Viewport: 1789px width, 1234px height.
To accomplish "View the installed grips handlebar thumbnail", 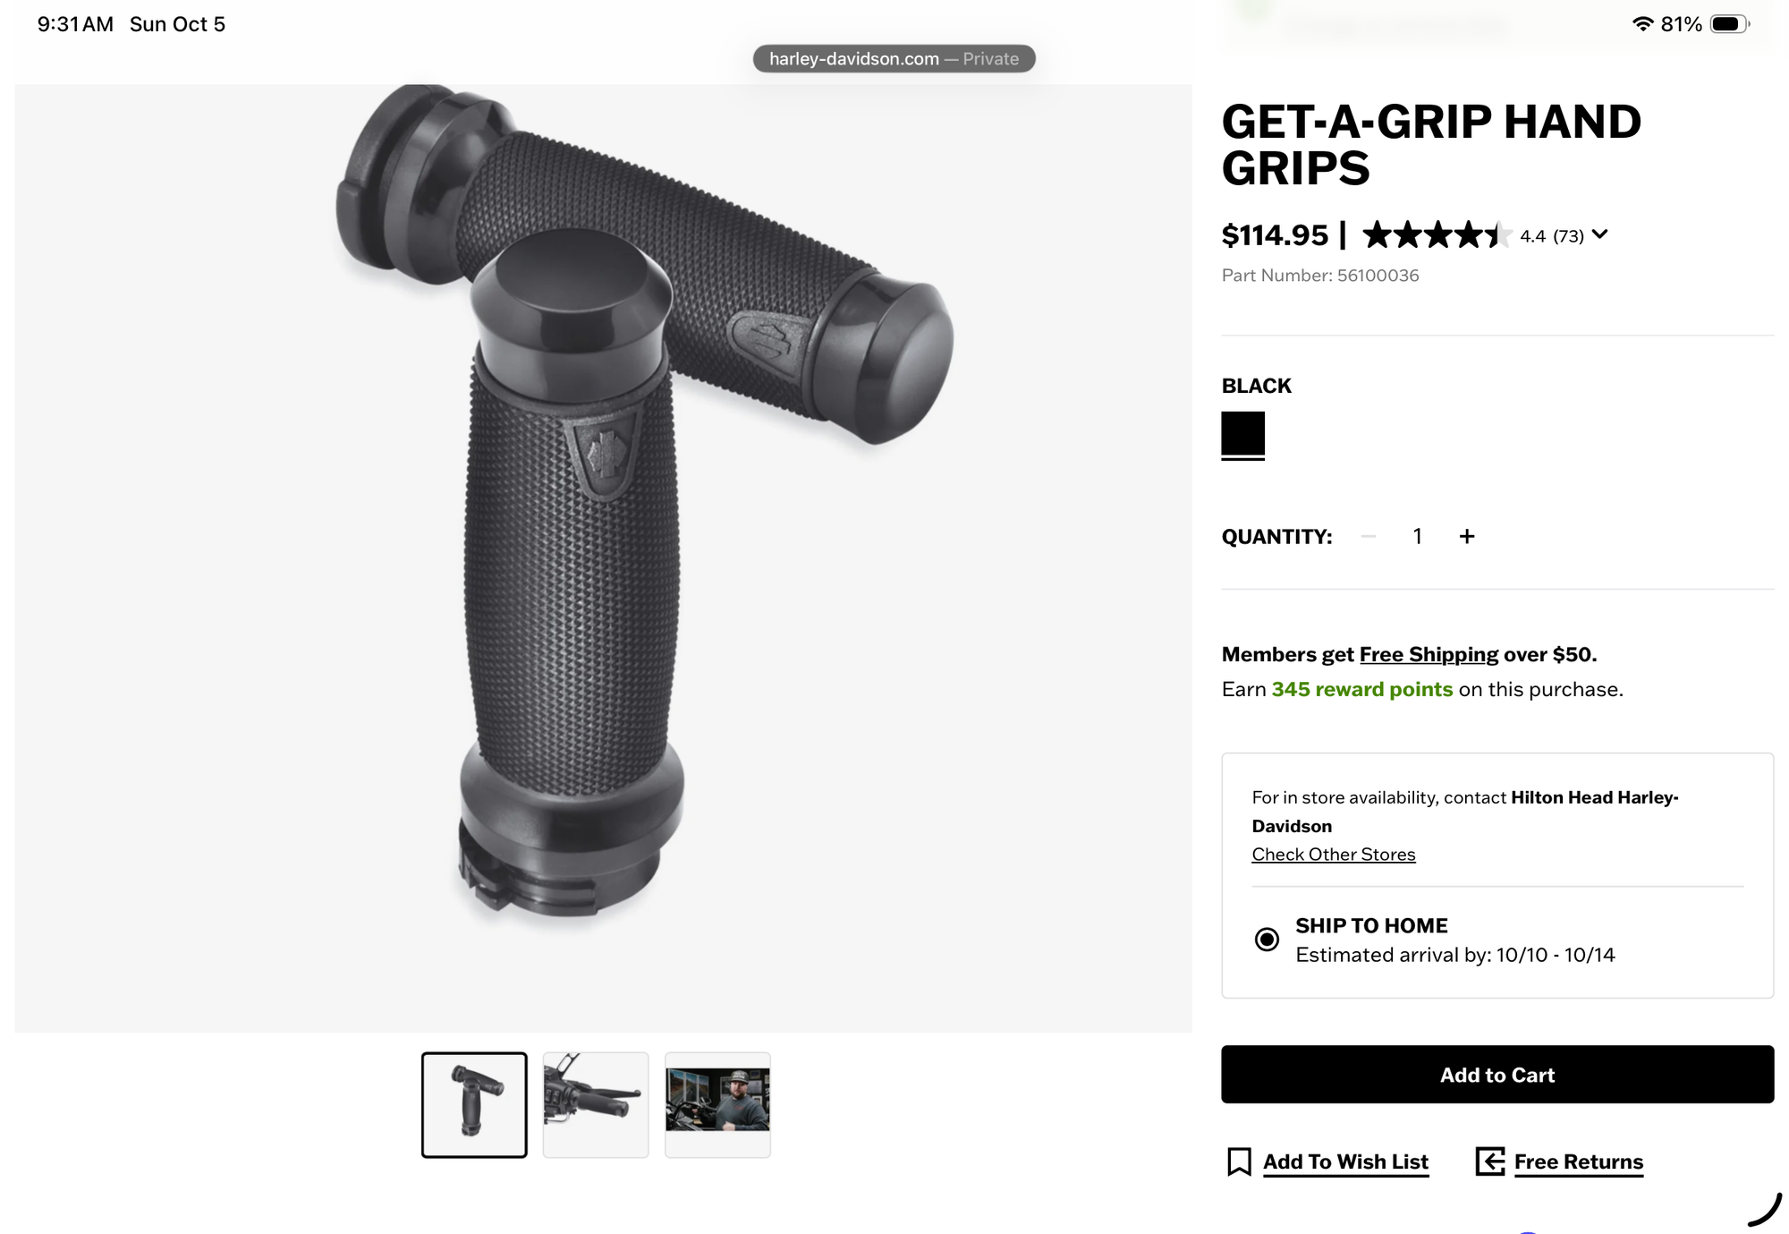I will pos(596,1105).
